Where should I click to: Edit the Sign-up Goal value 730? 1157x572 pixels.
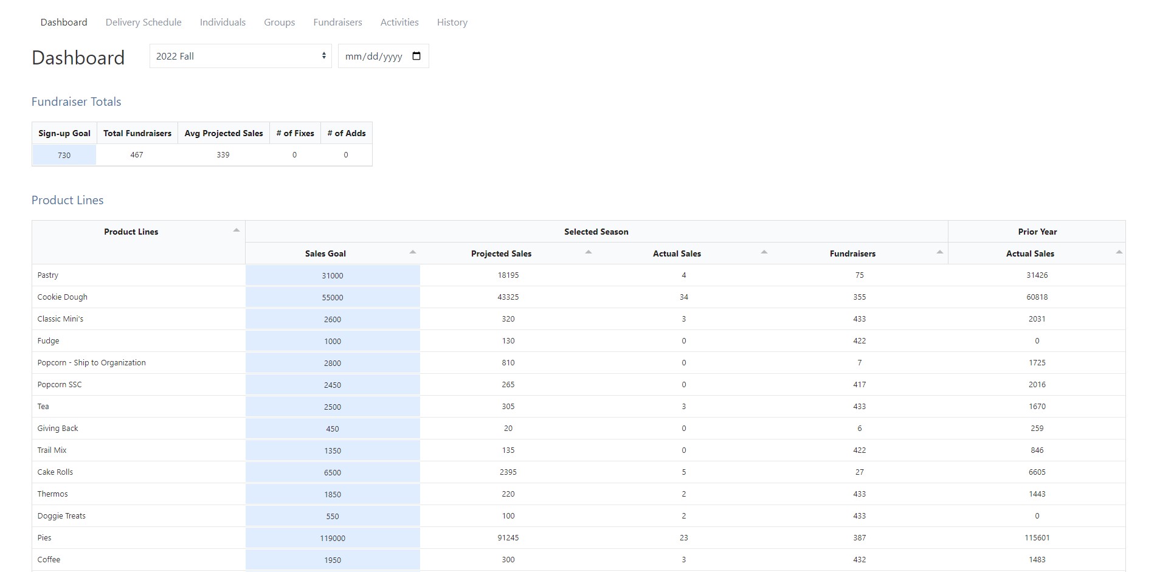64,155
